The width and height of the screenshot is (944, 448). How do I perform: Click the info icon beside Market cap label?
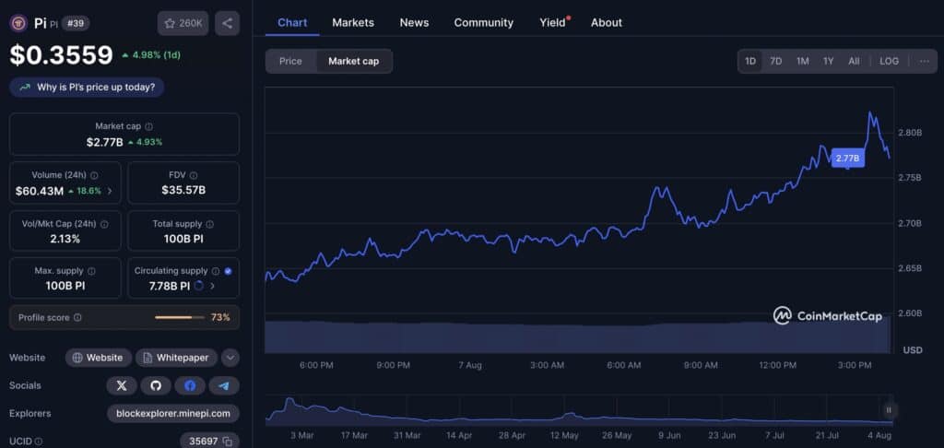point(148,126)
